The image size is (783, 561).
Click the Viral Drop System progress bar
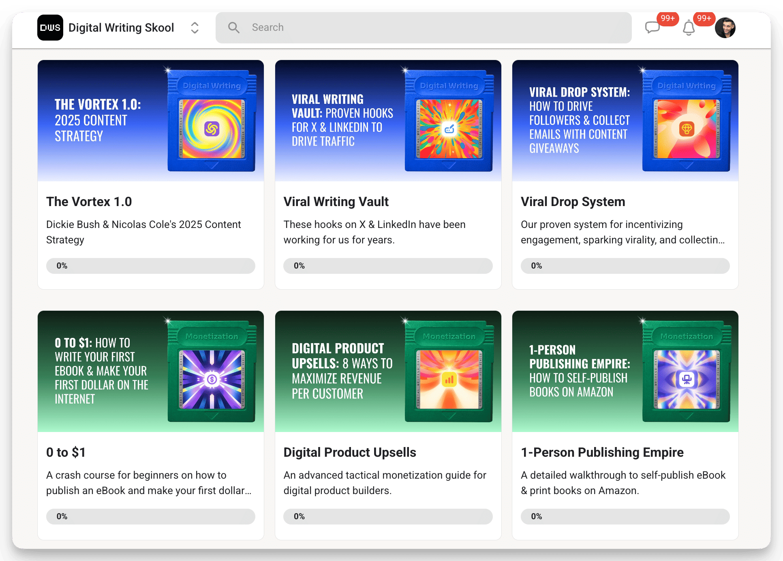[625, 266]
